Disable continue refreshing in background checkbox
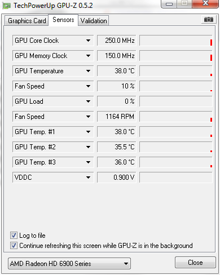220x275 pixels. [14, 246]
